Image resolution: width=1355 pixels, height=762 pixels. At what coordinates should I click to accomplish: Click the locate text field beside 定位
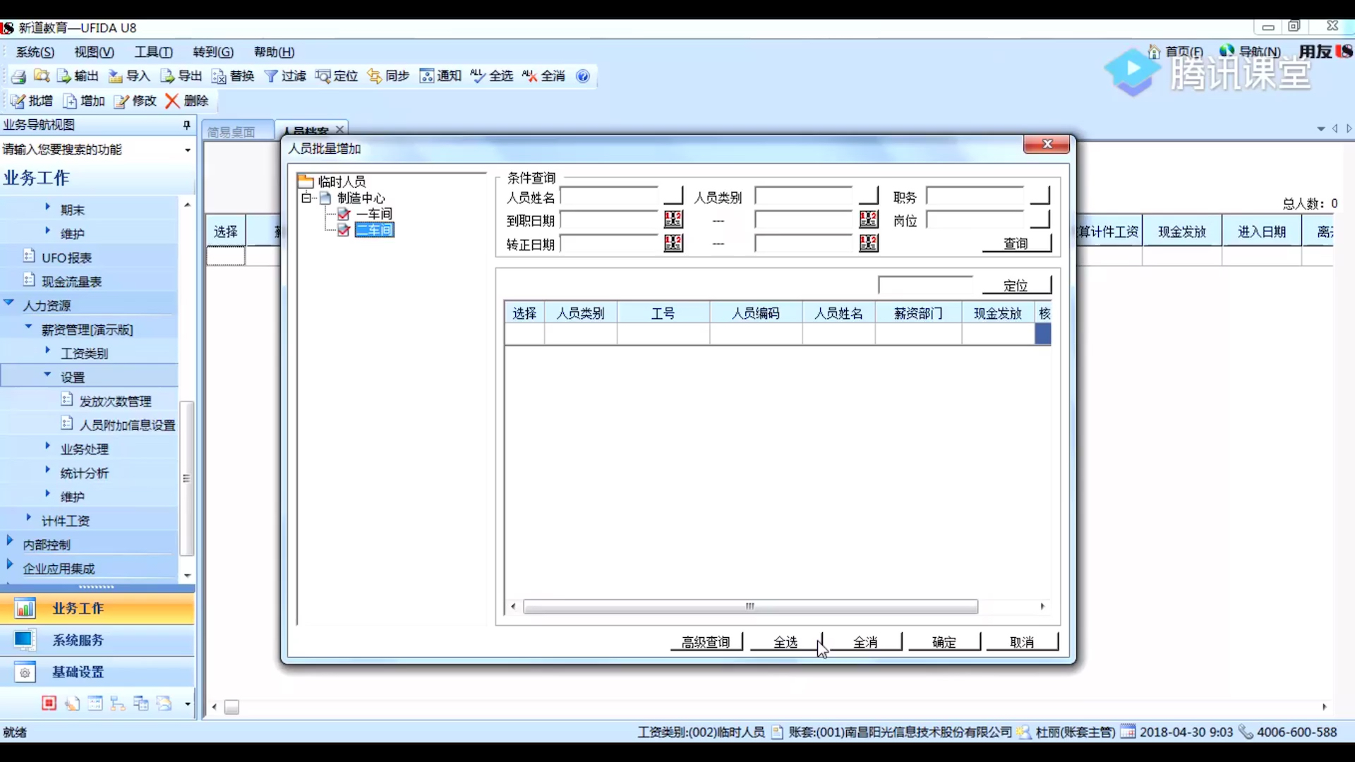(x=927, y=285)
